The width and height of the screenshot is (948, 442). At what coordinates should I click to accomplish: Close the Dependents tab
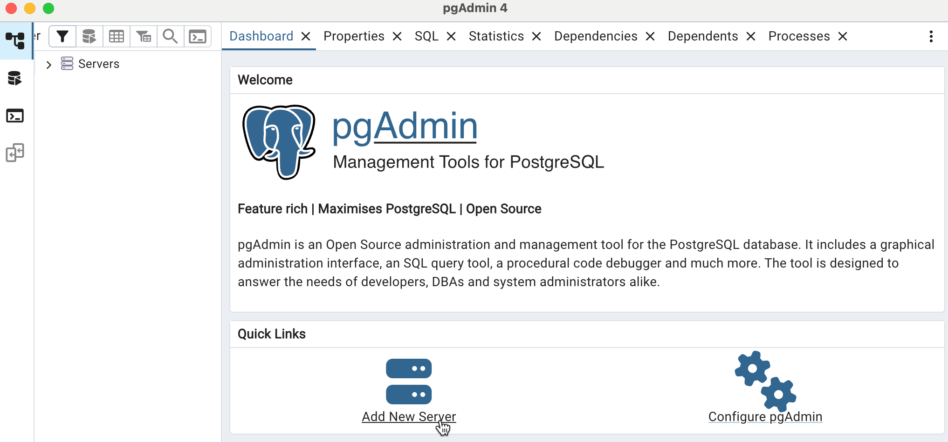click(750, 36)
